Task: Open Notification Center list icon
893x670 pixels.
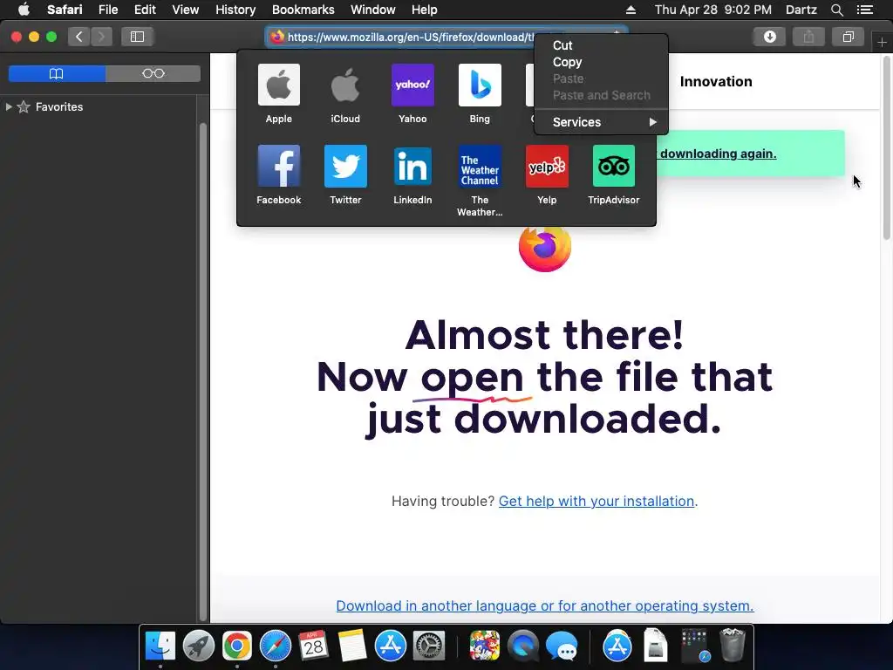Action: point(865,10)
